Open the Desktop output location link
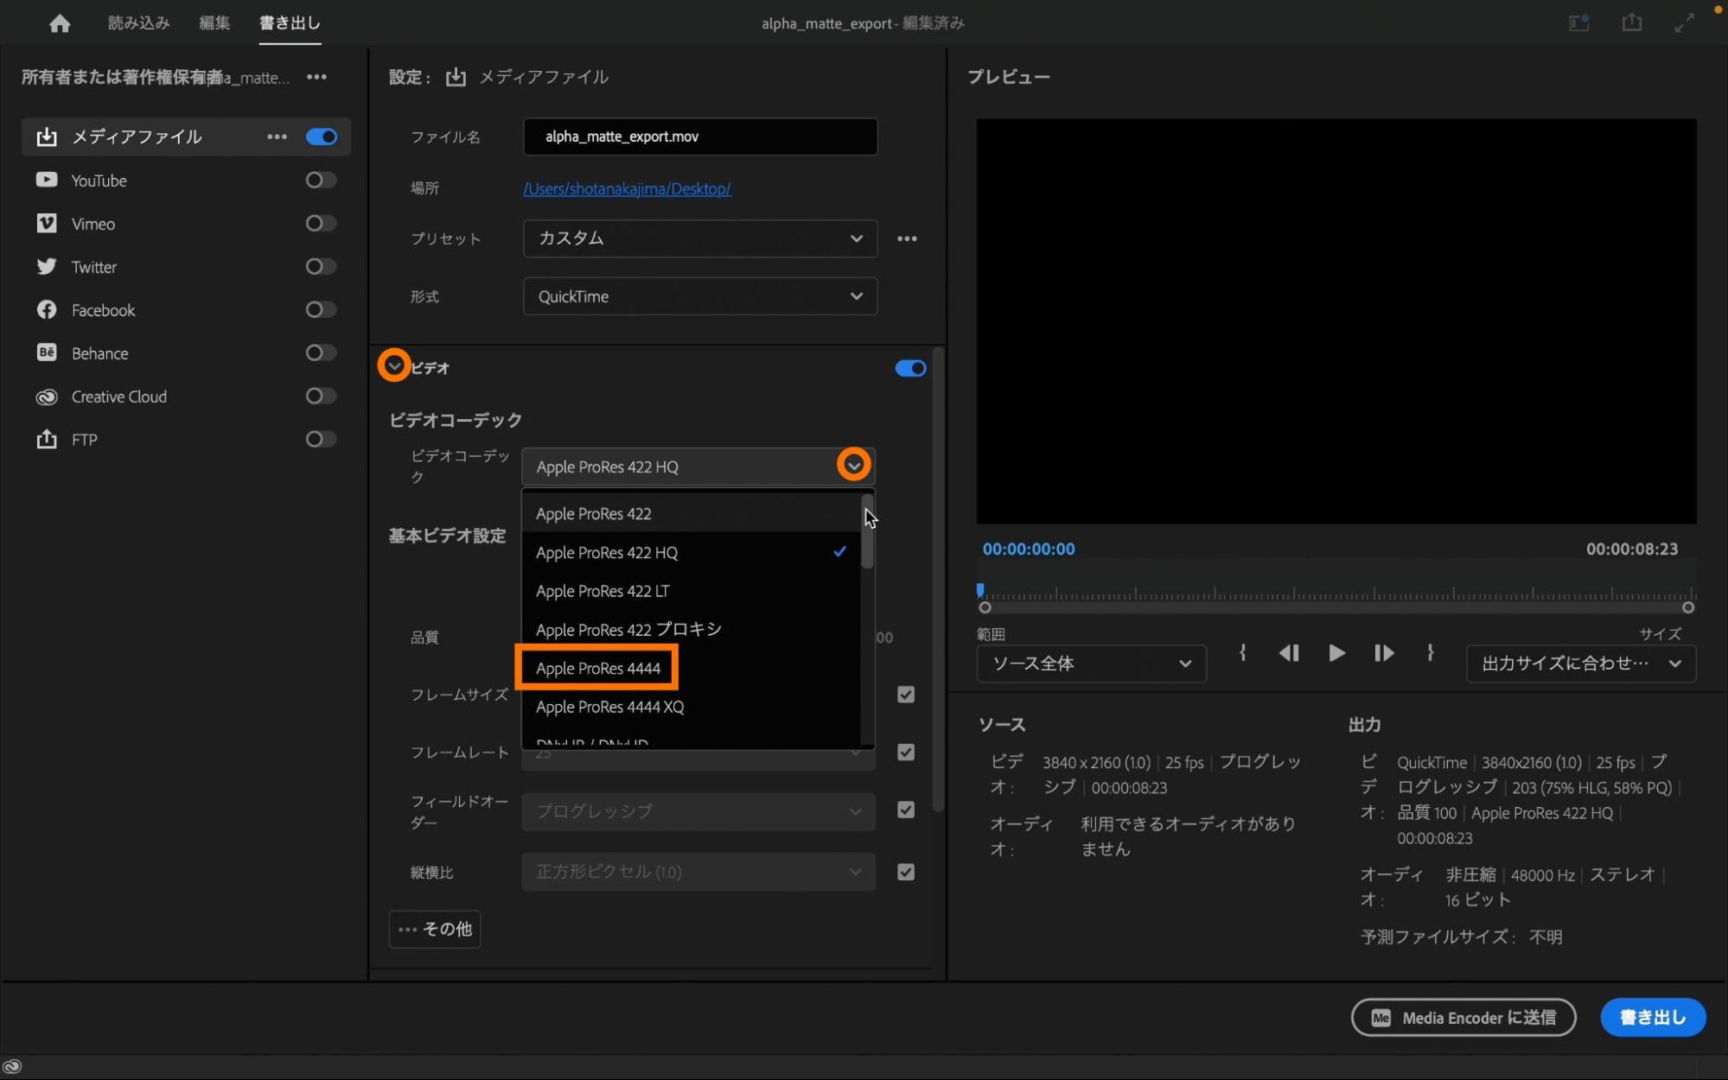 627,188
